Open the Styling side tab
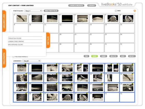145x109 pixels. click(x=48, y=40)
